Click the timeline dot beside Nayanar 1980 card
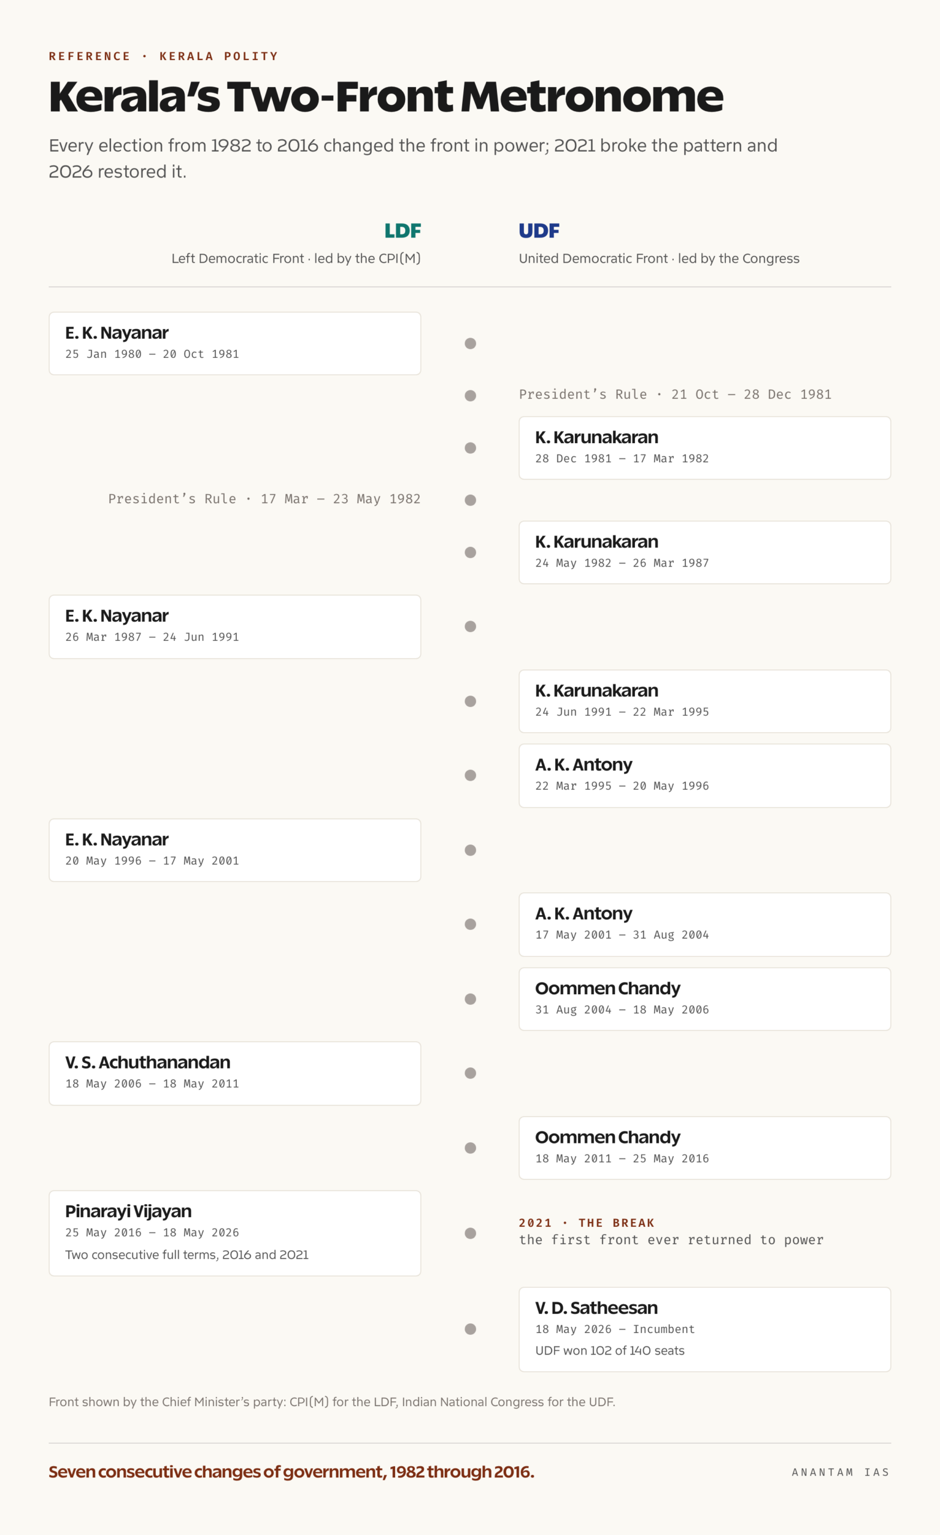This screenshot has width=940, height=1535. (471, 343)
